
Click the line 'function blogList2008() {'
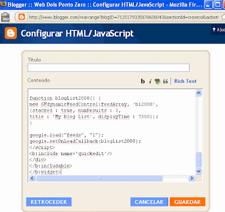(65, 98)
